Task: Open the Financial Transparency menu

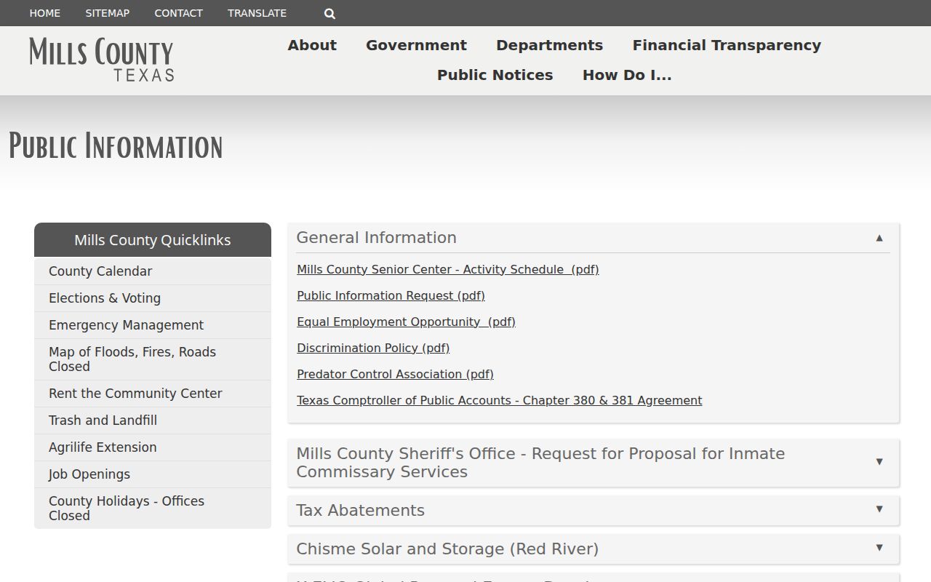Action: tap(727, 45)
